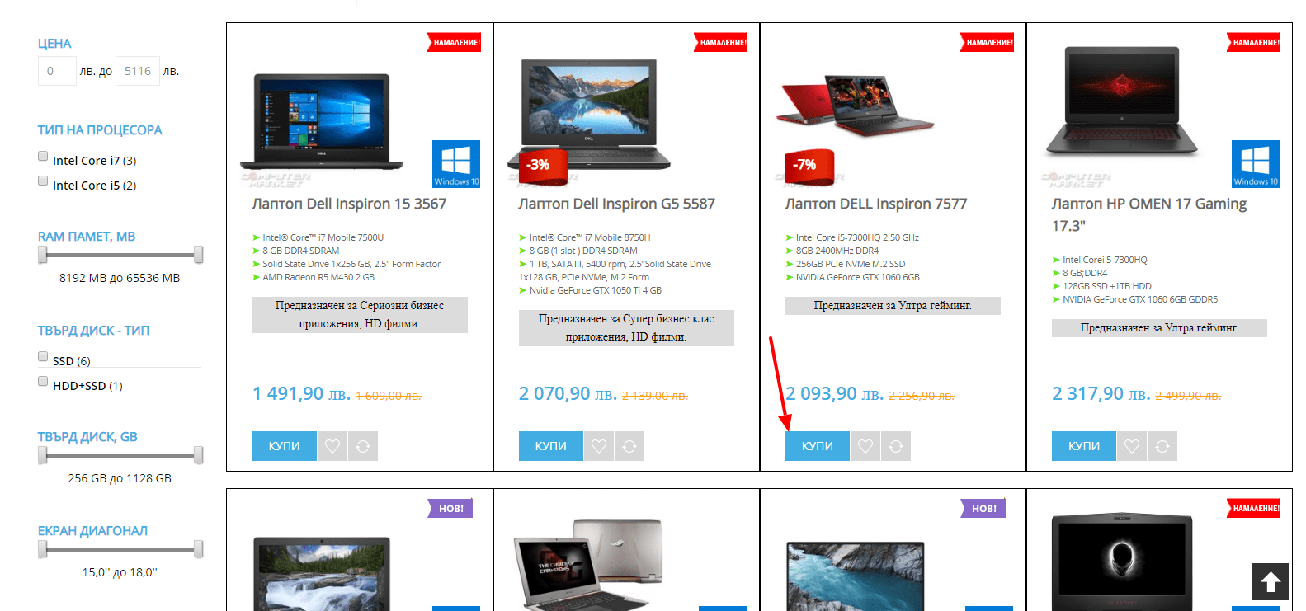
Task: Buy the Dell Inspiron 15 3567 laptop
Action: 284,446
